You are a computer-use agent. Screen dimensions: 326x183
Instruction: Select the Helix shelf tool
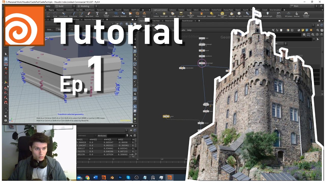144,14
